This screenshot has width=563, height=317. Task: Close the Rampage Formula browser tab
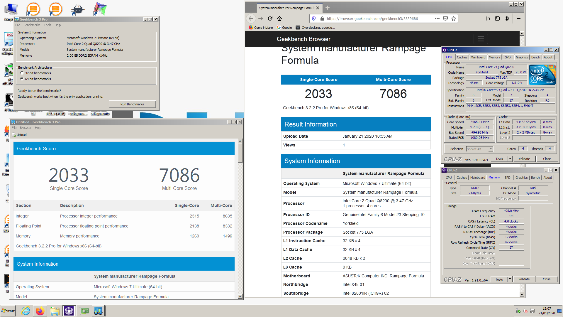318,8
